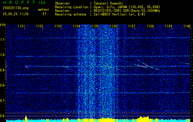The image size is (193, 122).
Task: Click the filename 2508201130.png
Action: point(16,8)
